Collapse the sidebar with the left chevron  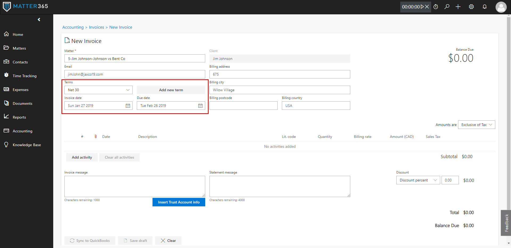pos(39,20)
